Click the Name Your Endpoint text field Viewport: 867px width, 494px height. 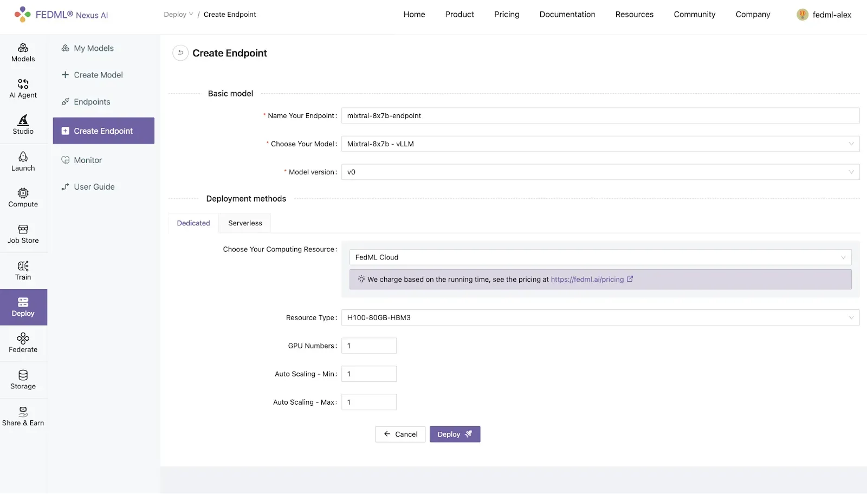[x=600, y=116]
